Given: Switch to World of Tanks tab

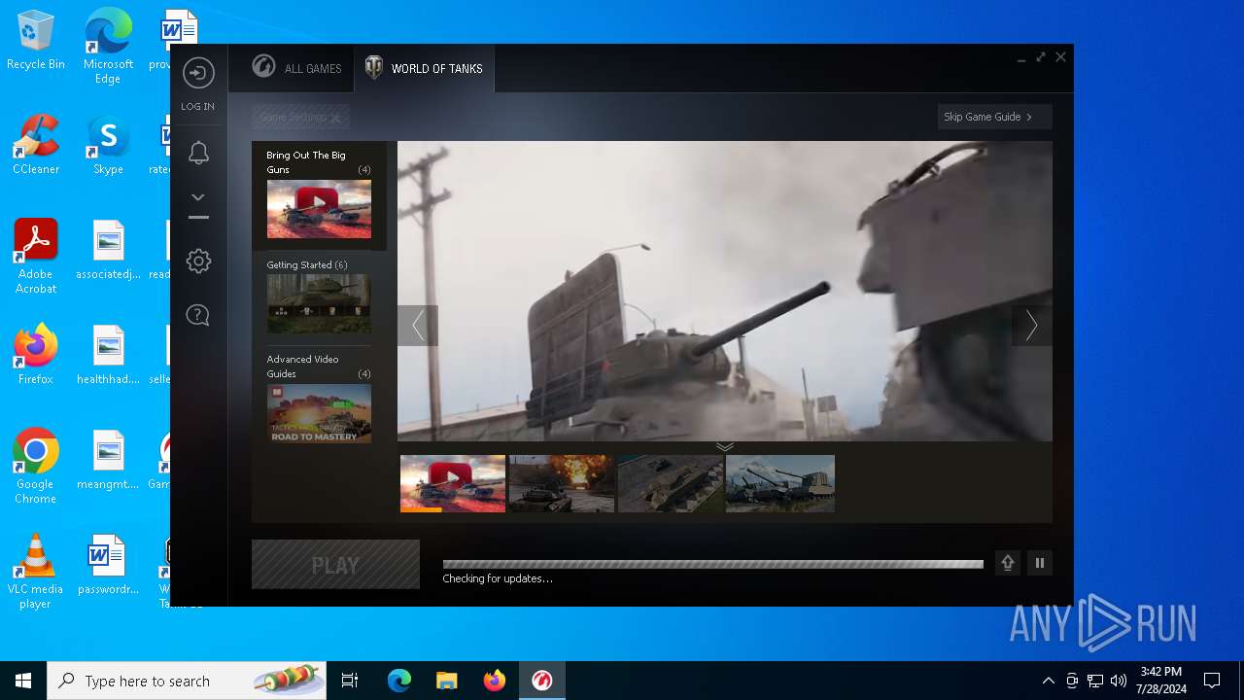Looking at the screenshot, I should (424, 68).
